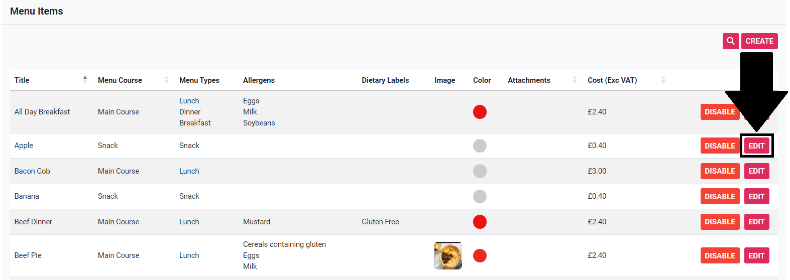Sort by Title column arrow
This screenshot has height=280, width=790.
[x=85, y=80]
